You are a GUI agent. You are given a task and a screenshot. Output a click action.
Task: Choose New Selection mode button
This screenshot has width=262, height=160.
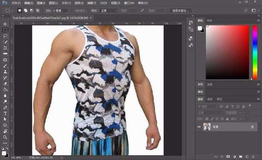tap(20, 10)
